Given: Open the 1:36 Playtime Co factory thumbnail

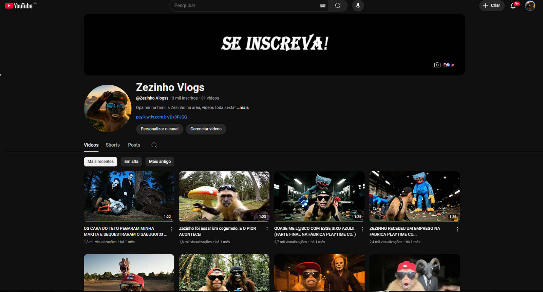Looking at the screenshot, I should point(414,196).
